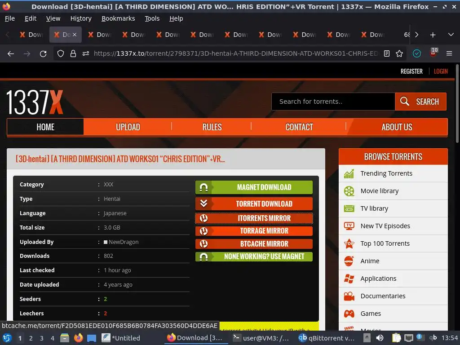Image resolution: width=460 pixels, height=345 pixels.
Task: Open the Tools menu
Action: click(x=152, y=18)
